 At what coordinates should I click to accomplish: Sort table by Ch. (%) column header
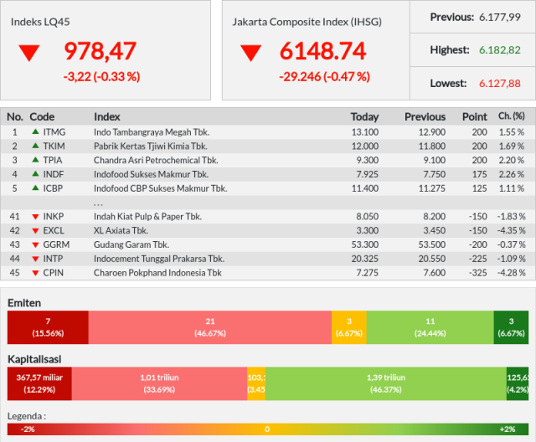(x=511, y=116)
